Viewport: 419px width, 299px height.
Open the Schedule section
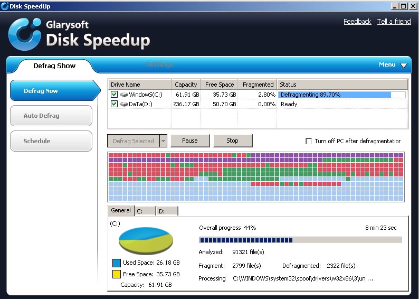[51, 141]
